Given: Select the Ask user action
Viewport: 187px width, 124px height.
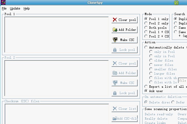Looking at the screenshot, I should [146, 91].
